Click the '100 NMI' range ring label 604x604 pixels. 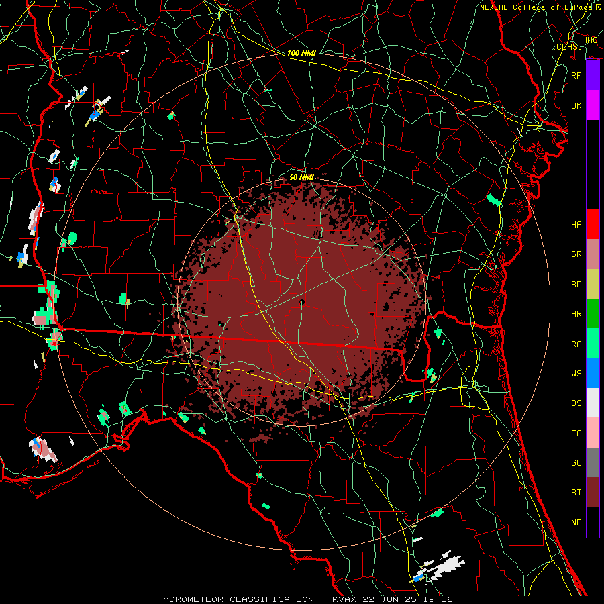[x=301, y=53]
